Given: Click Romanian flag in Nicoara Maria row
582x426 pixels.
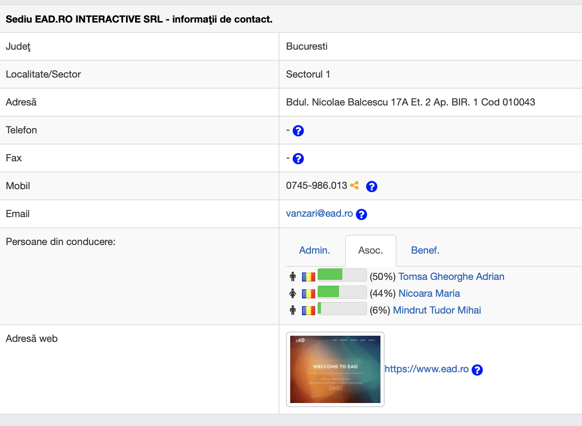Looking at the screenshot, I should tap(309, 294).
